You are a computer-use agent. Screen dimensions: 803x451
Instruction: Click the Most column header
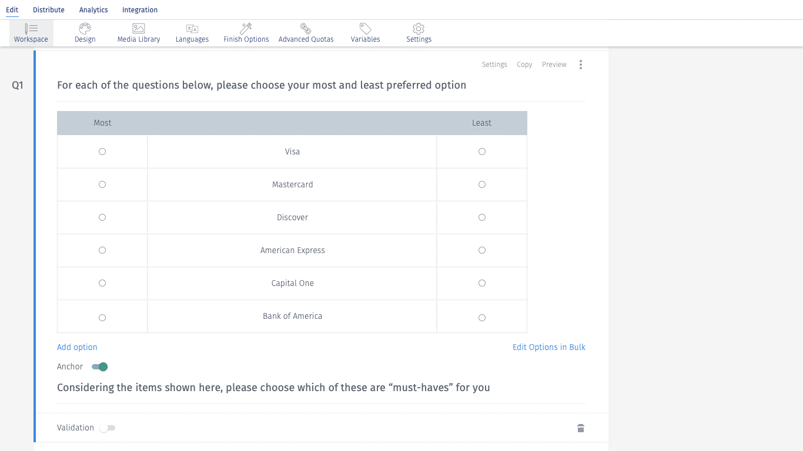102,123
